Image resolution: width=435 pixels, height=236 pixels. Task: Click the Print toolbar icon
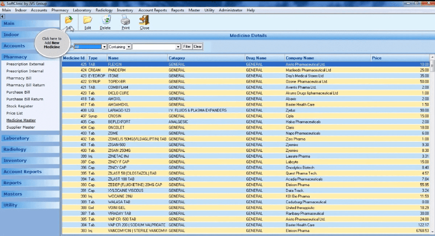125,20
